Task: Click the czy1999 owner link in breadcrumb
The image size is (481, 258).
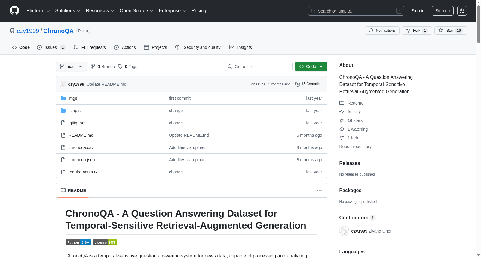Action: pos(28,31)
